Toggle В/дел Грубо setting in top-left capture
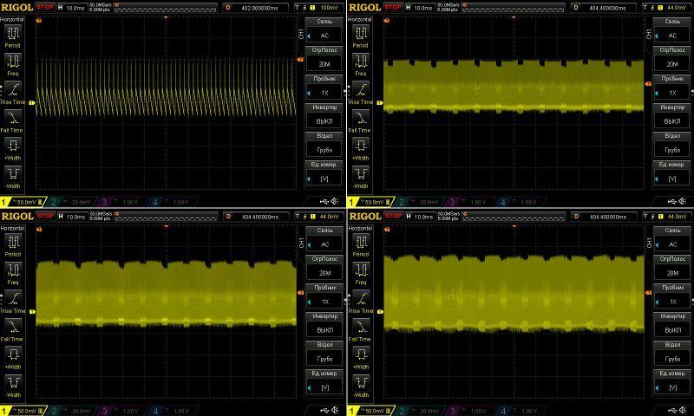The image size is (694, 416). [324, 145]
